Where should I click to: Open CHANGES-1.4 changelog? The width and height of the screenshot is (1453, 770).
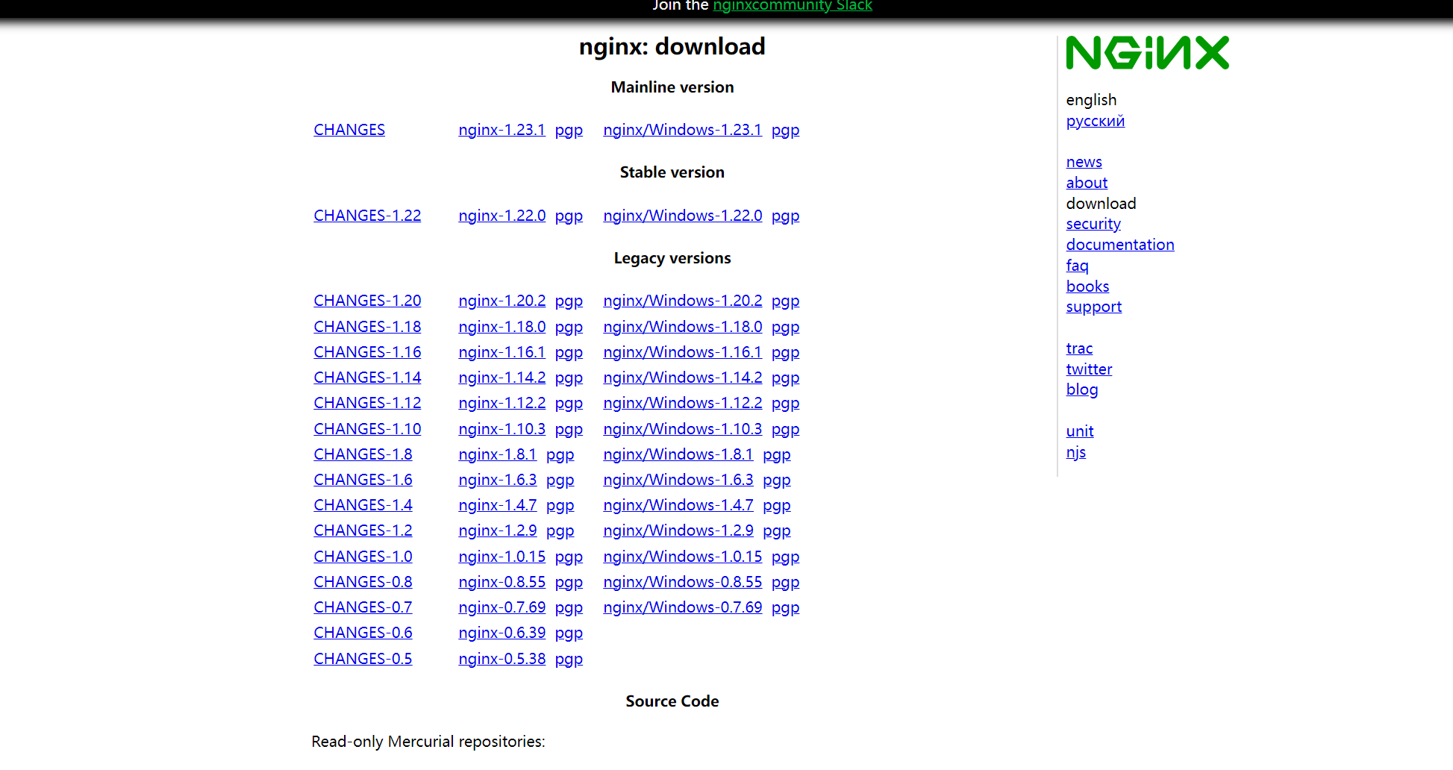point(363,505)
